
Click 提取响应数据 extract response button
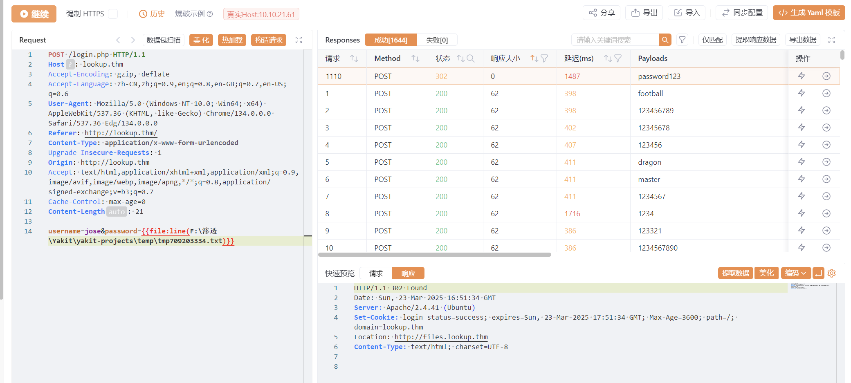point(756,40)
